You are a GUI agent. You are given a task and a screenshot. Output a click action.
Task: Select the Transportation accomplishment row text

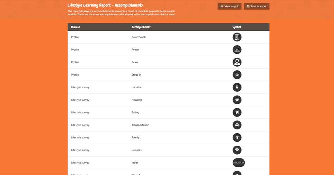pyautogui.click(x=140, y=125)
